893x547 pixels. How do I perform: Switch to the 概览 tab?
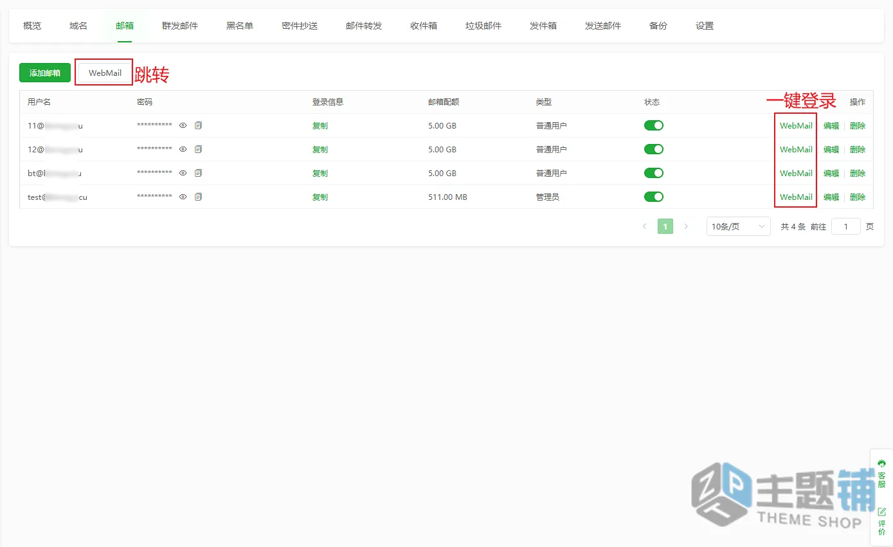coord(32,26)
